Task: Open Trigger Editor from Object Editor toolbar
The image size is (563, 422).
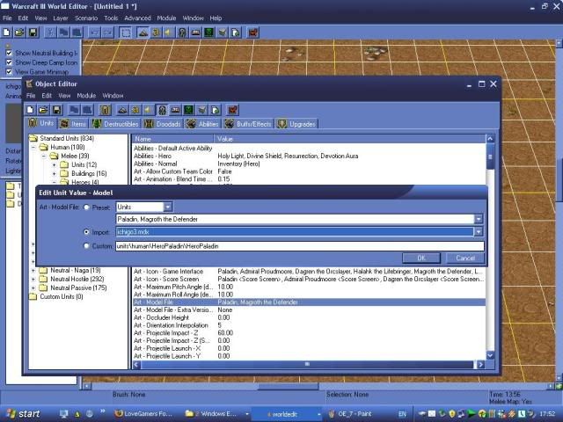Action: point(135,110)
